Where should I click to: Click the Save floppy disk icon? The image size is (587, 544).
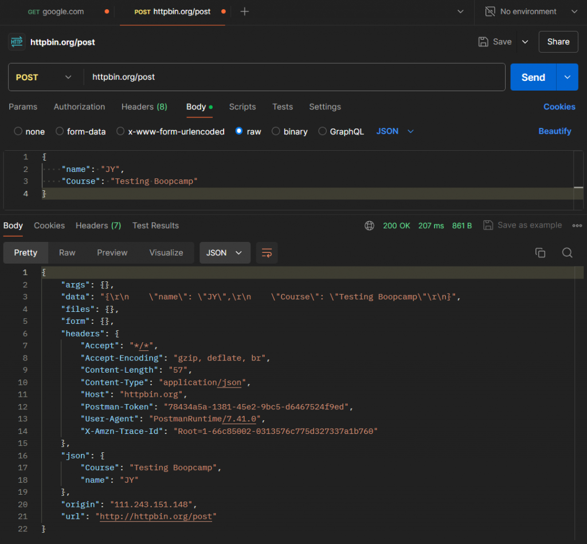483,42
